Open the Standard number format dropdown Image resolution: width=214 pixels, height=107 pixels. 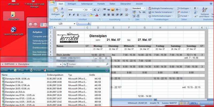tap(144, 8)
